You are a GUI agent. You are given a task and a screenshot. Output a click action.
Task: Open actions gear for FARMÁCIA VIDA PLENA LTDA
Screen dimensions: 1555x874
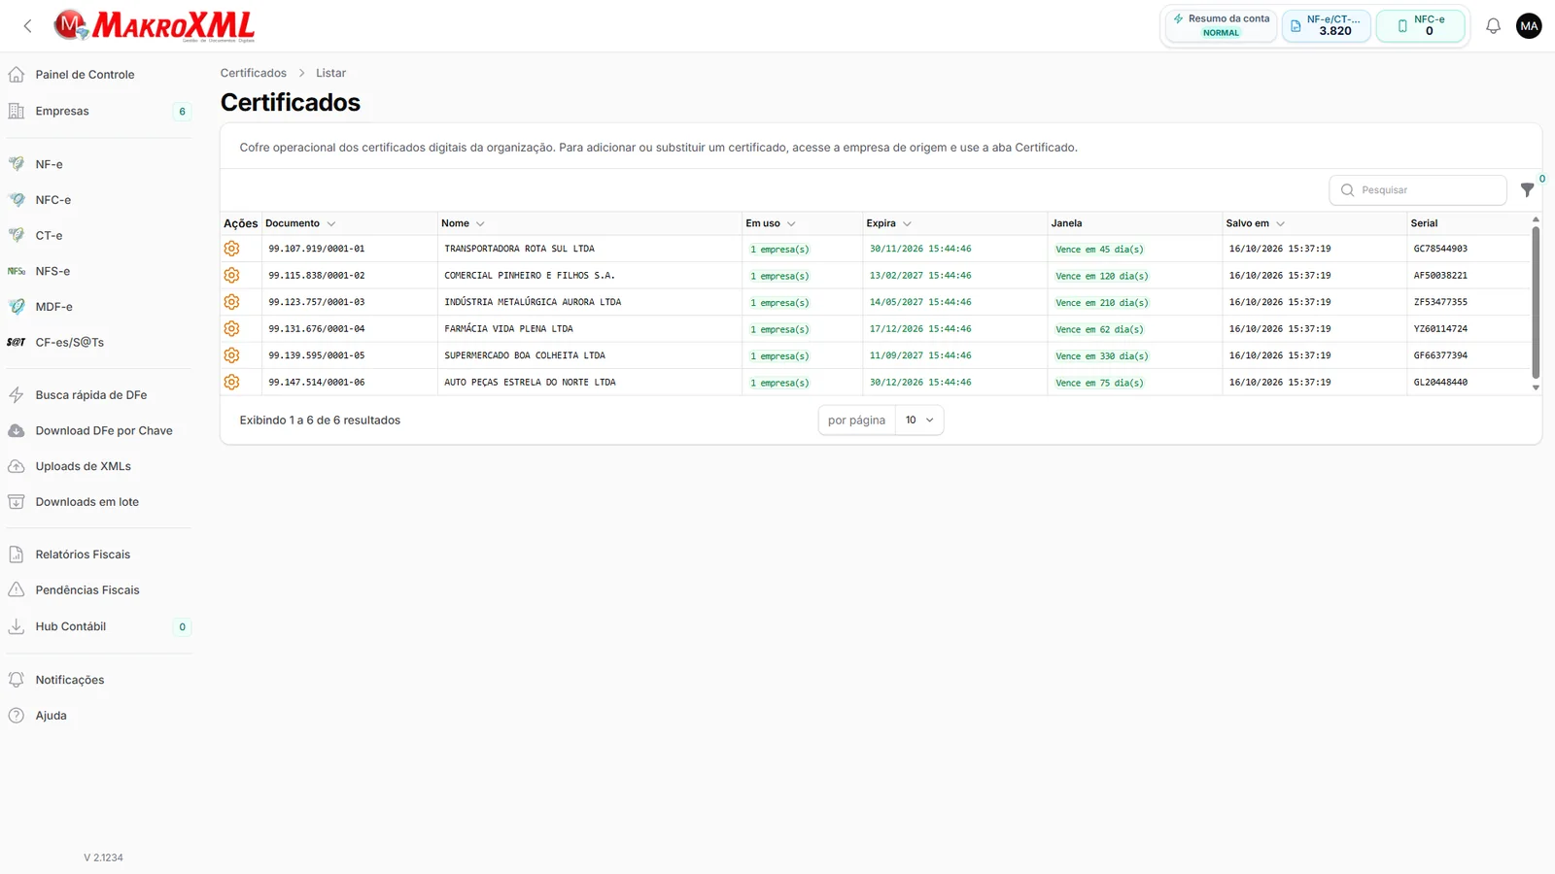pyautogui.click(x=231, y=329)
